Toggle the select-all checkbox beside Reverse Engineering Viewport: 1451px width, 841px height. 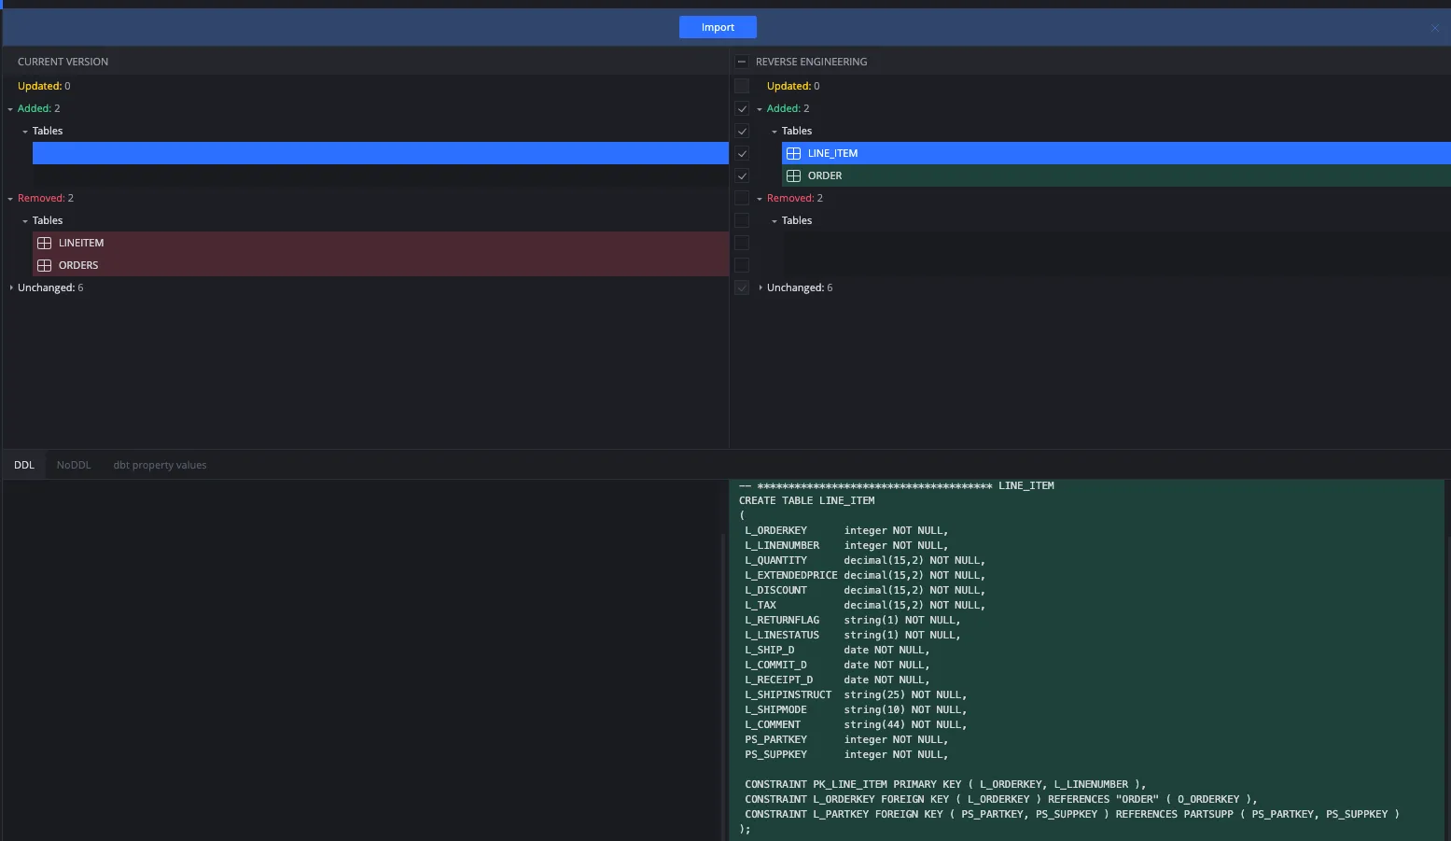pos(742,62)
